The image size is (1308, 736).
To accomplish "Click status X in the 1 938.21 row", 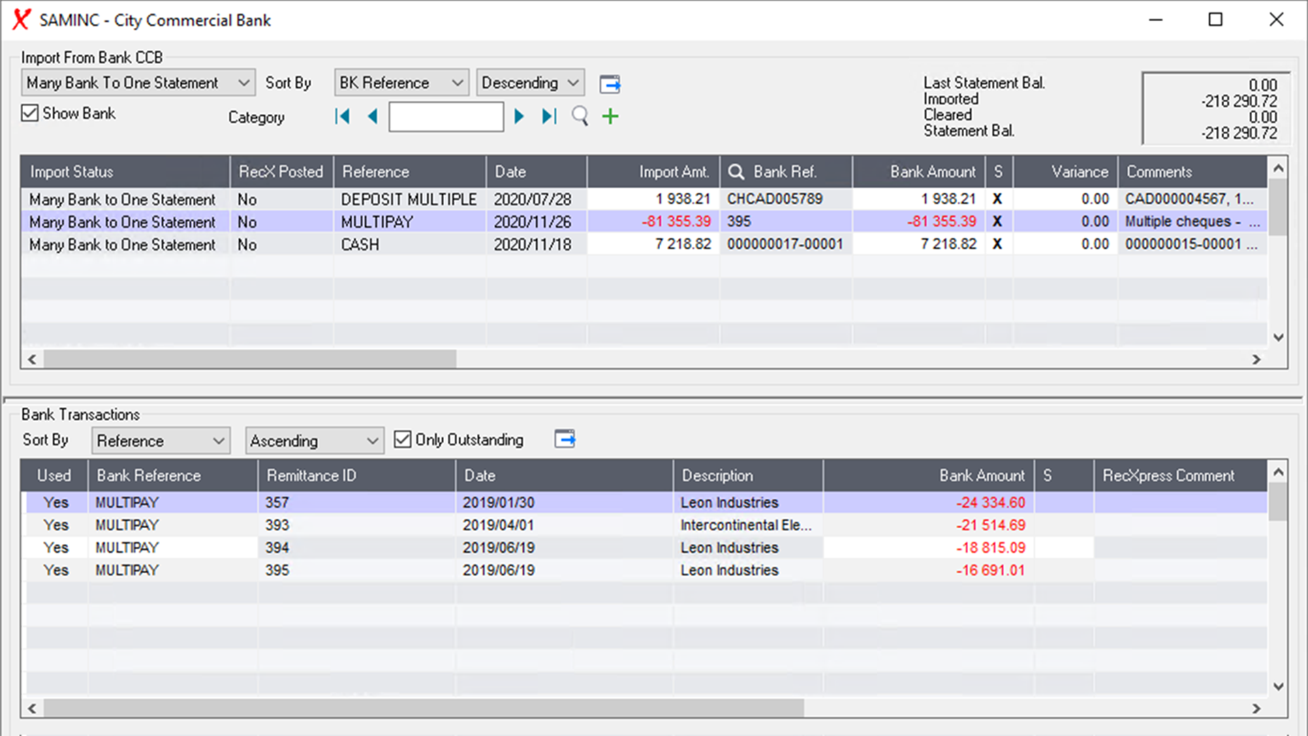I will pyautogui.click(x=997, y=199).
